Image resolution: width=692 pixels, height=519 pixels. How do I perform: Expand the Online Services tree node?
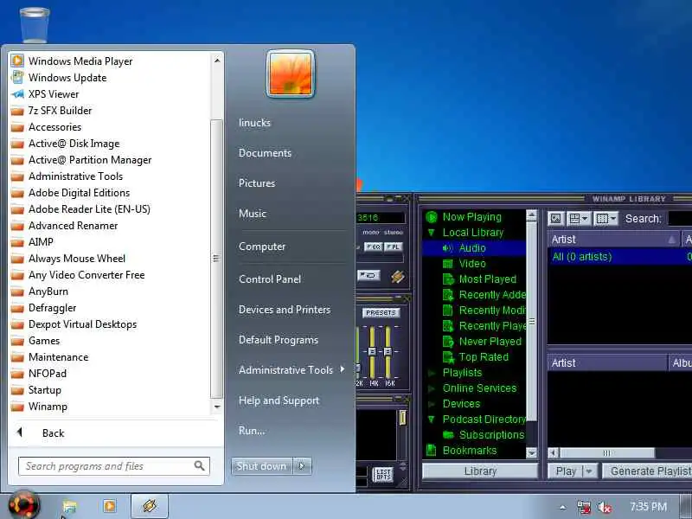(431, 388)
